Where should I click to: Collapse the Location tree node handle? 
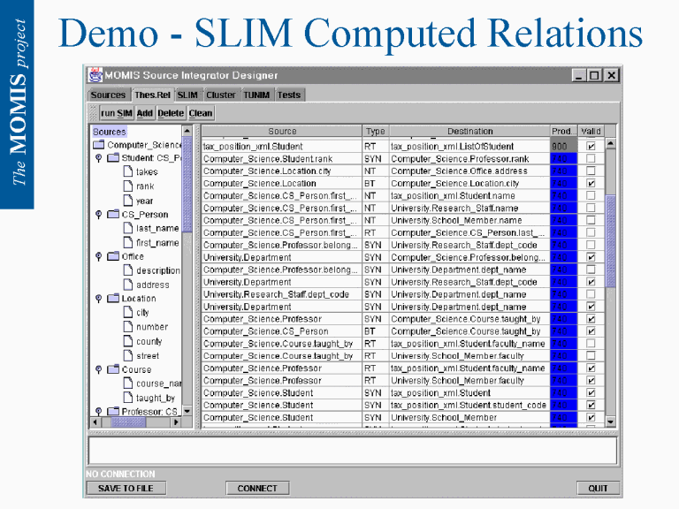(x=98, y=299)
